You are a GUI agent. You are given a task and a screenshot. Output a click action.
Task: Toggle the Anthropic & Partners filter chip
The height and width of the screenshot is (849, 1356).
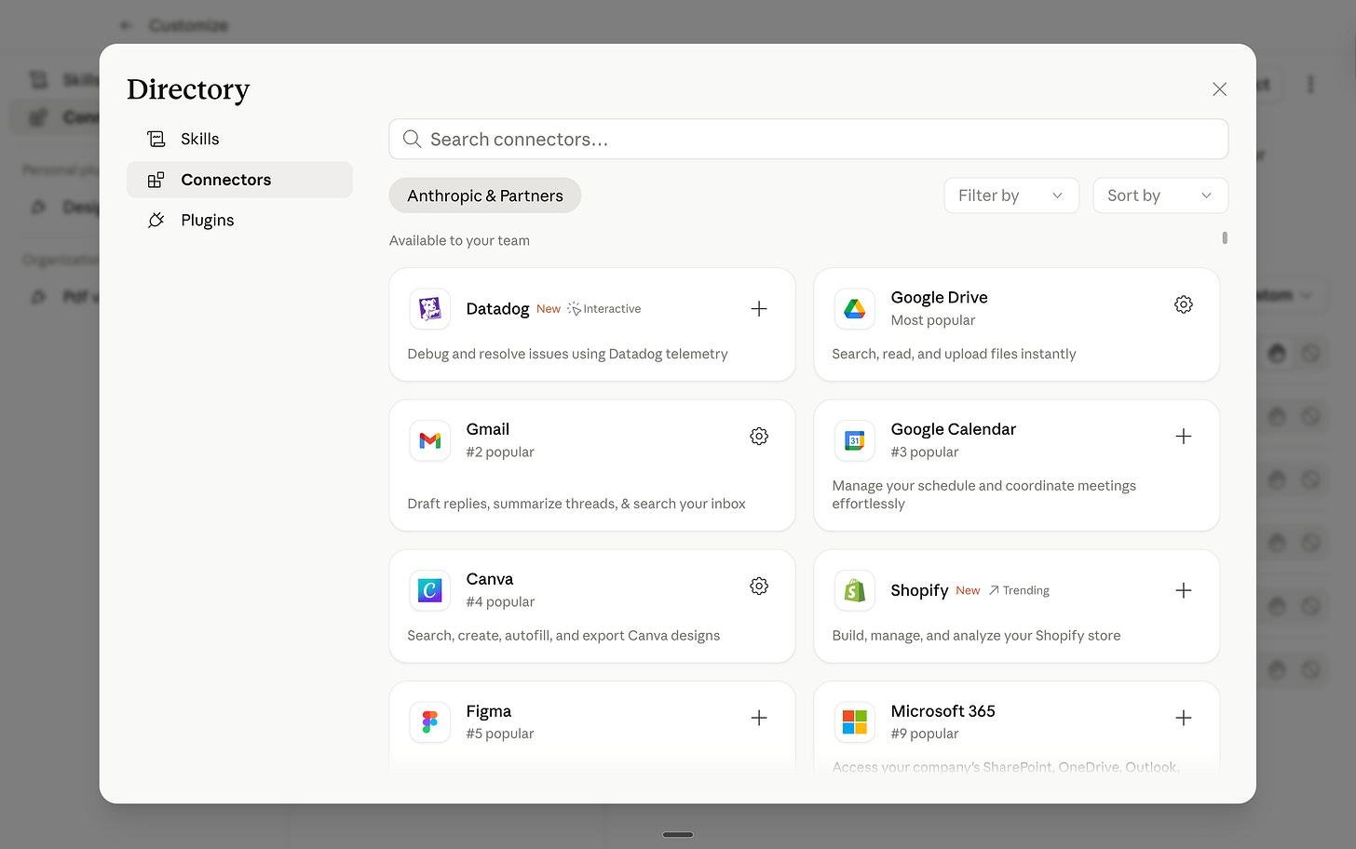[485, 195]
